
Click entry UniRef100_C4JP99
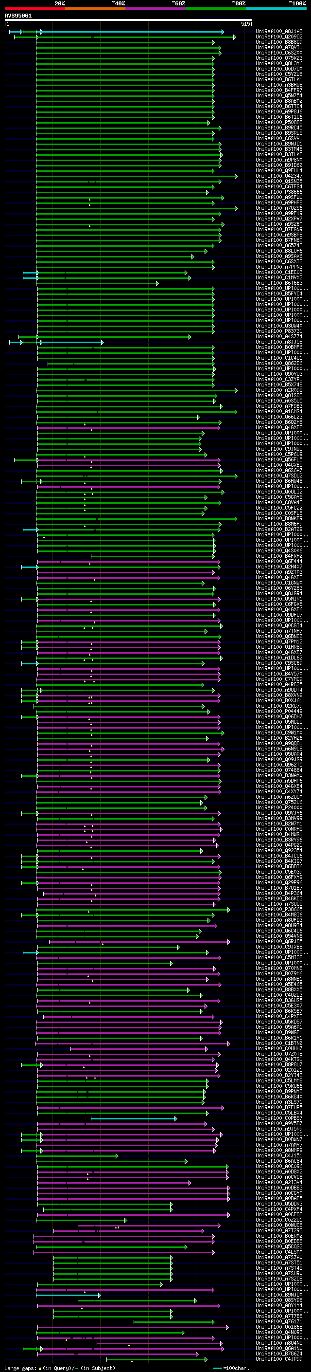(x=279, y=1359)
